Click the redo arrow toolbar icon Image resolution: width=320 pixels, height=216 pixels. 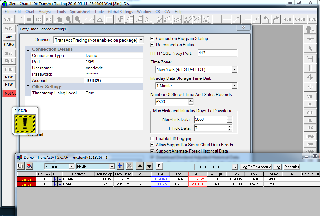pyautogui.click(x=276, y=19)
